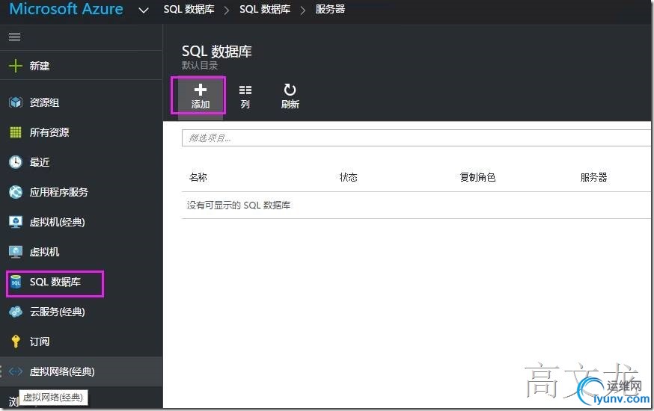
Task: Open 应用程序服务 globe icon
Action: (16, 192)
